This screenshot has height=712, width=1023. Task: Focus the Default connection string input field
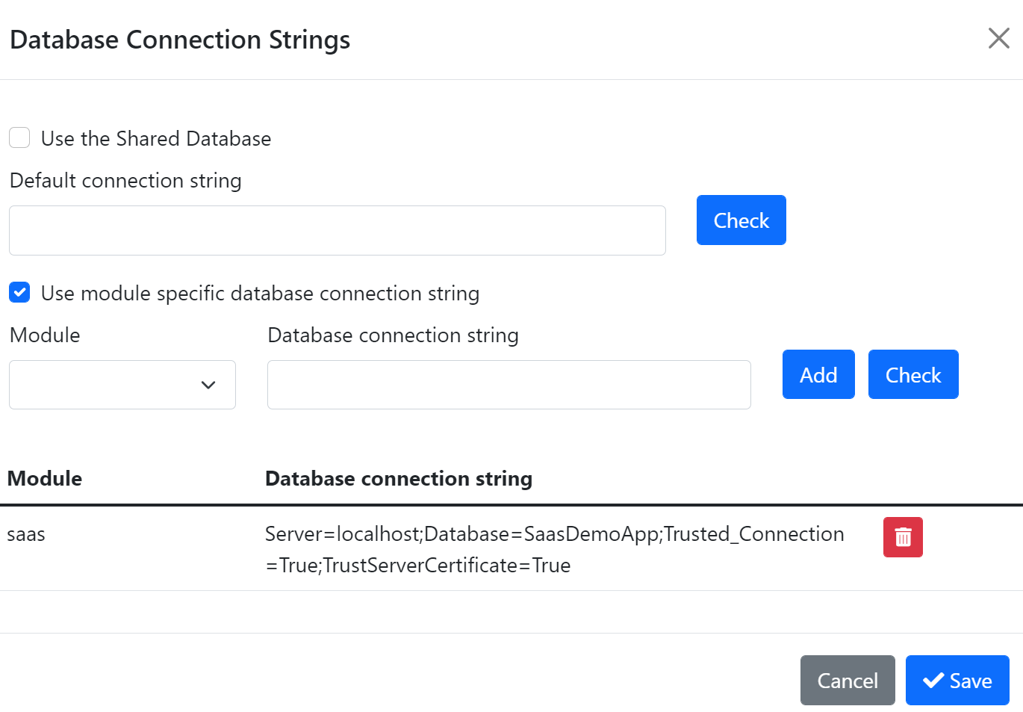click(x=337, y=231)
